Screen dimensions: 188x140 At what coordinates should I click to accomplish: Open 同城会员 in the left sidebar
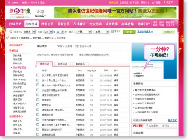pyautogui.click(x=17, y=63)
